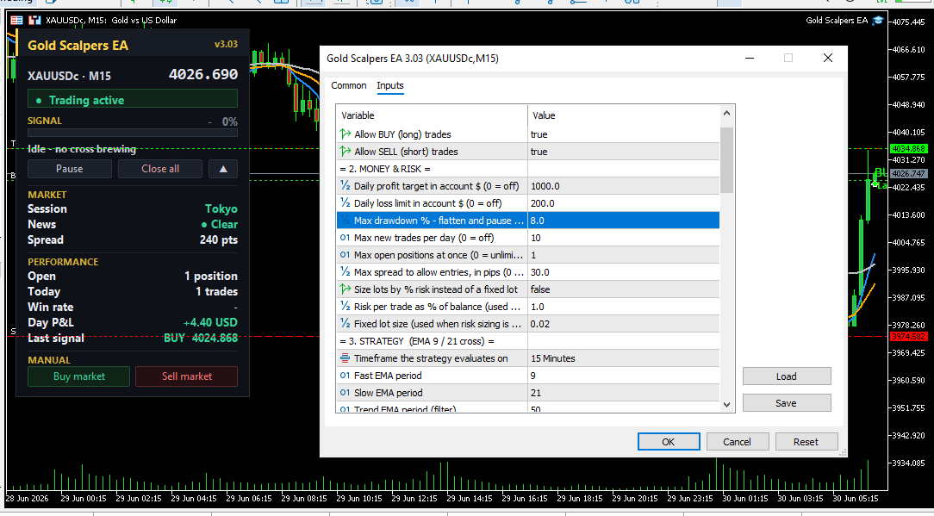Click the ½ icon of Risk per trade row
Image resolution: width=934 pixels, height=516 pixels.
coord(346,307)
